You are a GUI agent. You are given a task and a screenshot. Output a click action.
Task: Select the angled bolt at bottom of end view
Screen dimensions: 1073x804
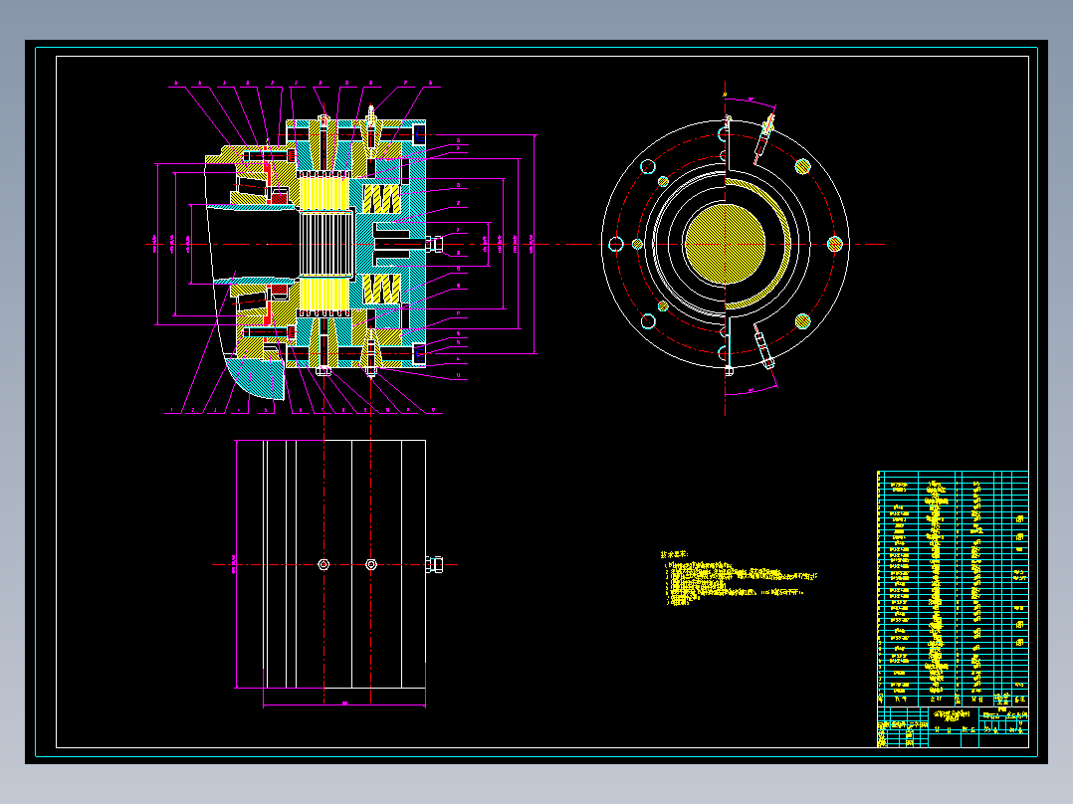(x=764, y=347)
